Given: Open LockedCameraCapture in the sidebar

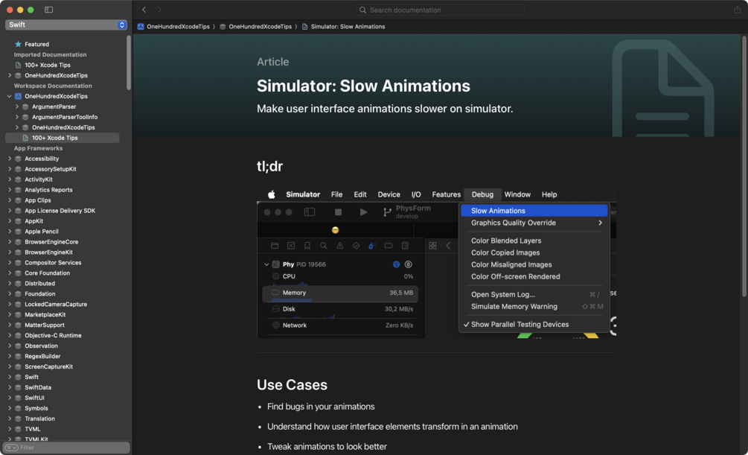Looking at the screenshot, I should point(56,304).
